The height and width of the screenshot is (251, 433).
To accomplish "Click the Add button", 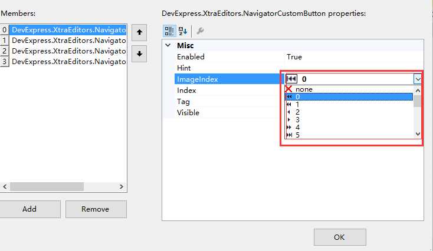I will pos(29,209).
